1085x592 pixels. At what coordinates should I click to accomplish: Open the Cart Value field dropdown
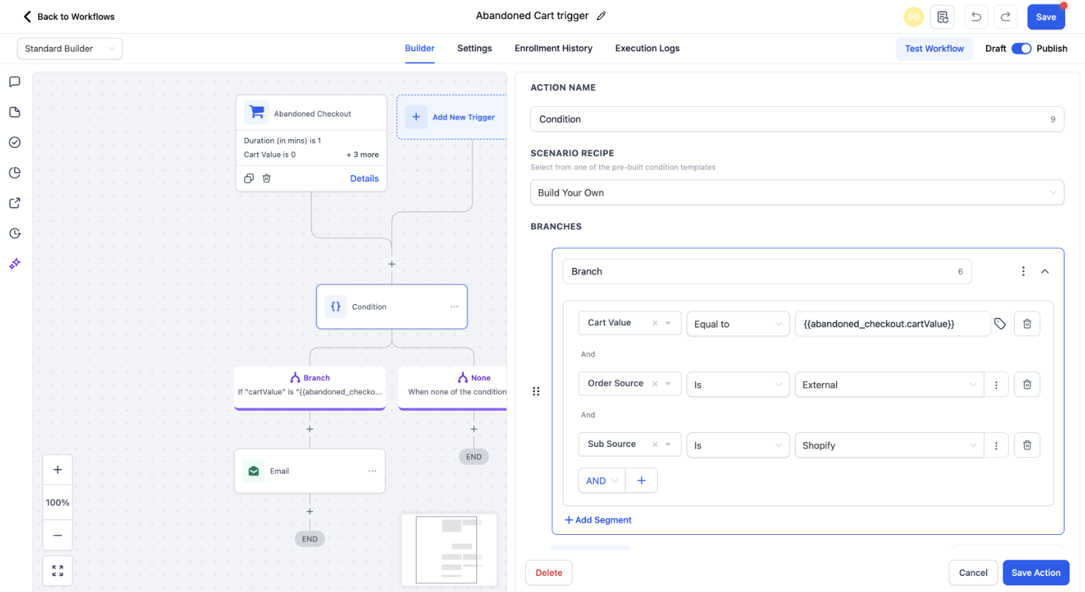pos(630,323)
